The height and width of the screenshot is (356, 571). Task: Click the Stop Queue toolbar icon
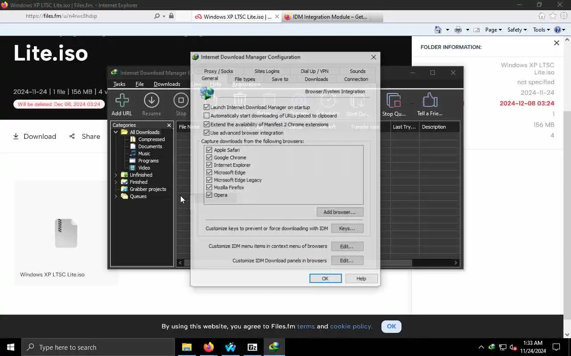point(393,100)
